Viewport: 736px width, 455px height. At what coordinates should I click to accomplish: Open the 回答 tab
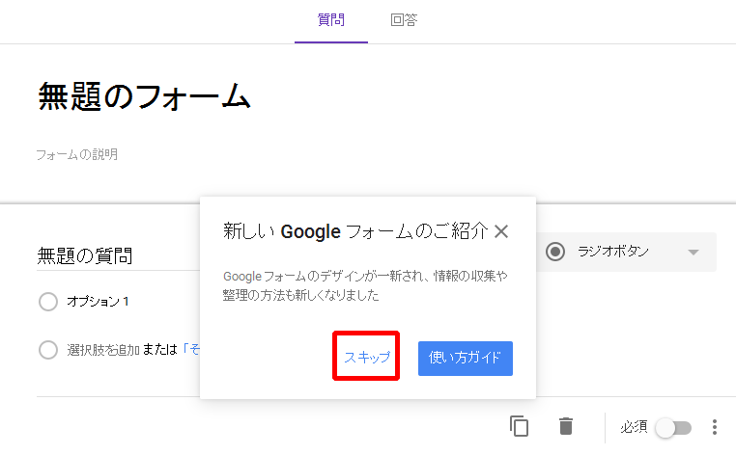404,20
